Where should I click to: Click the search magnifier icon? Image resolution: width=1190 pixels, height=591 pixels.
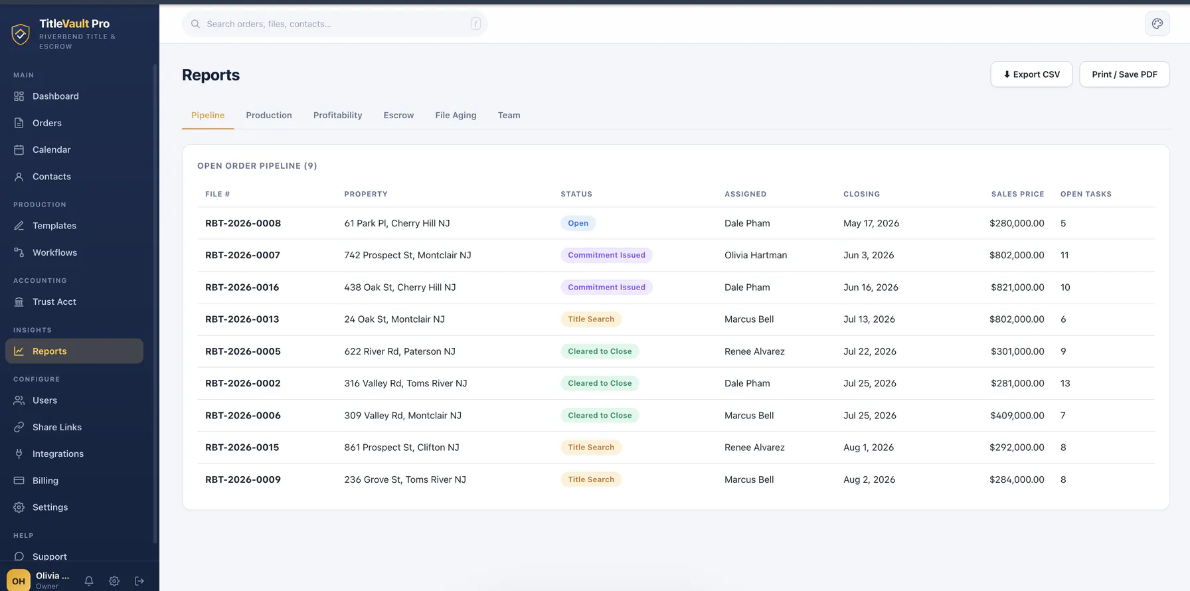[195, 24]
